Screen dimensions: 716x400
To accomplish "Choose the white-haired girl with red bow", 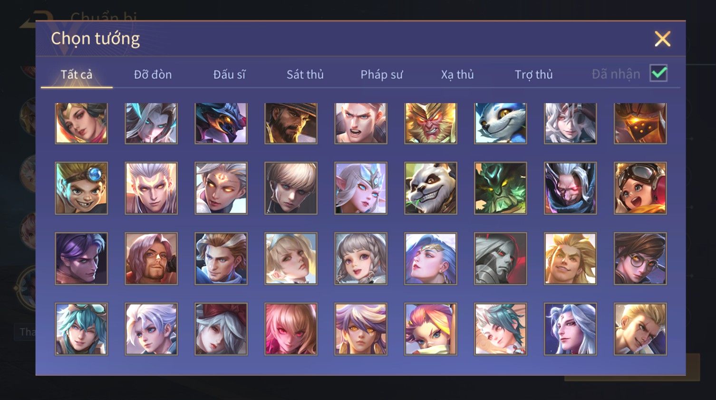I will (221, 329).
